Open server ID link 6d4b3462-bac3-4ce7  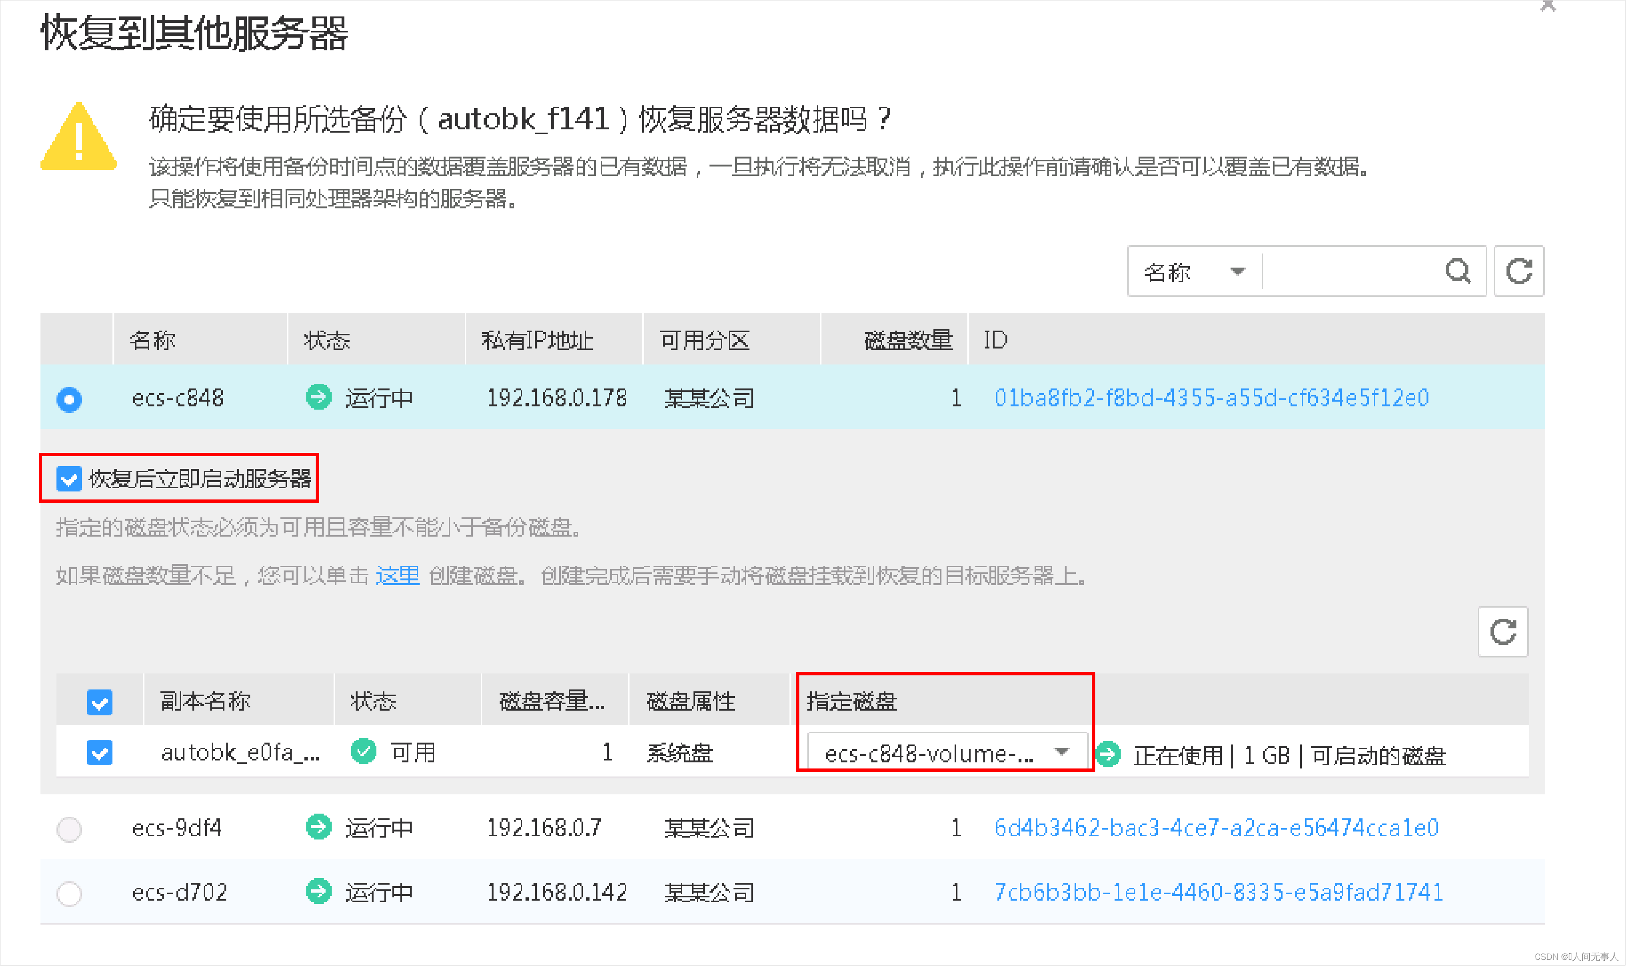pos(1216,828)
